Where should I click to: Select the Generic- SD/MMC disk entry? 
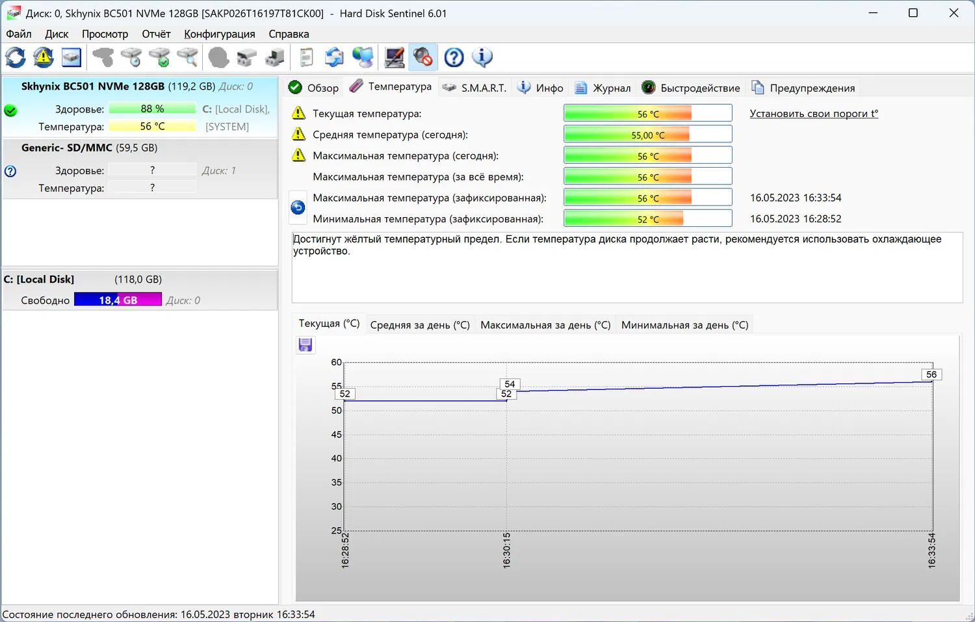140,168
